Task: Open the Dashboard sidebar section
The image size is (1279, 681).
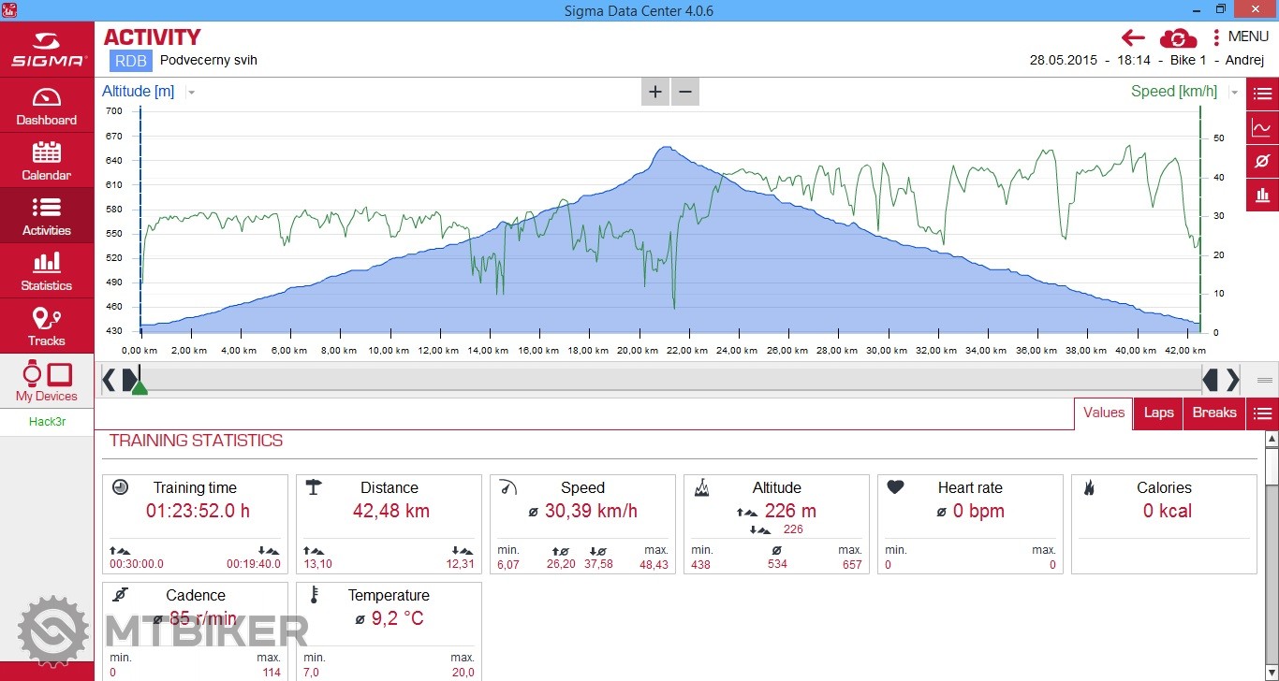Action: (x=46, y=106)
